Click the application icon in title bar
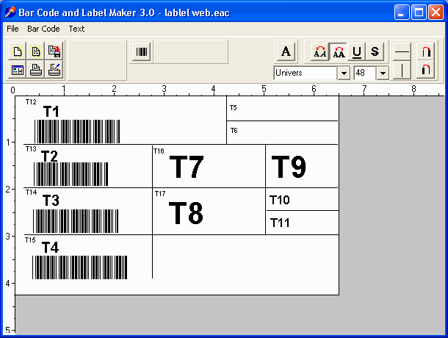 10,12
